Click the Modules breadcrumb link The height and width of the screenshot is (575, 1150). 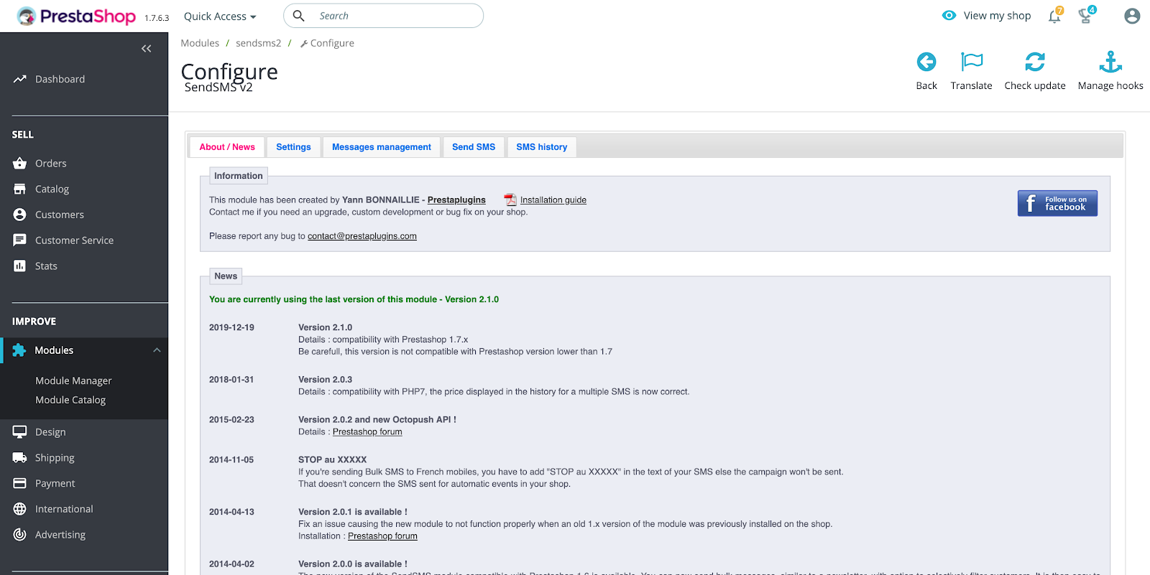[200, 43]
